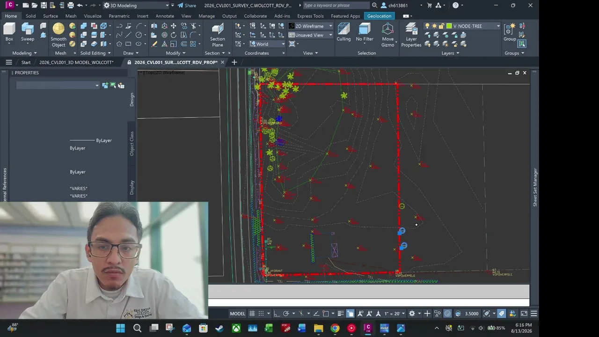Toggle transparency icon in status bar
Viewport: 599px width, 337px height.
[351, 314]
